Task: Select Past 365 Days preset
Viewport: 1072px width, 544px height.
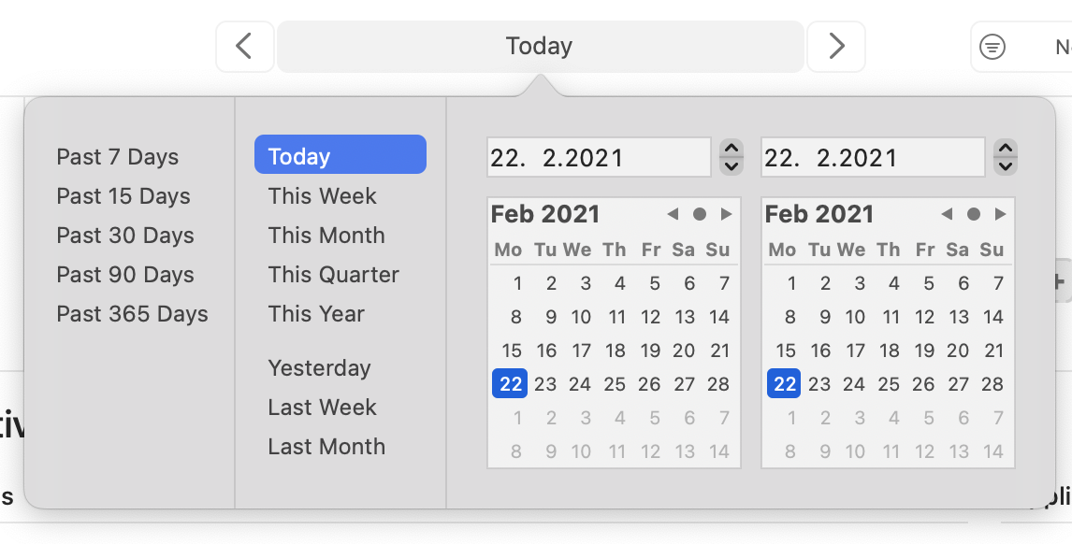Action: 132,314
